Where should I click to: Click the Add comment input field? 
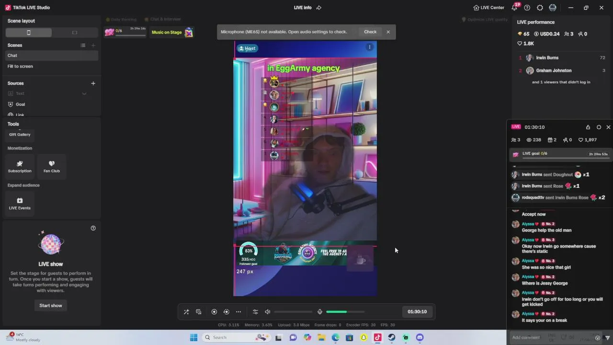551,337
